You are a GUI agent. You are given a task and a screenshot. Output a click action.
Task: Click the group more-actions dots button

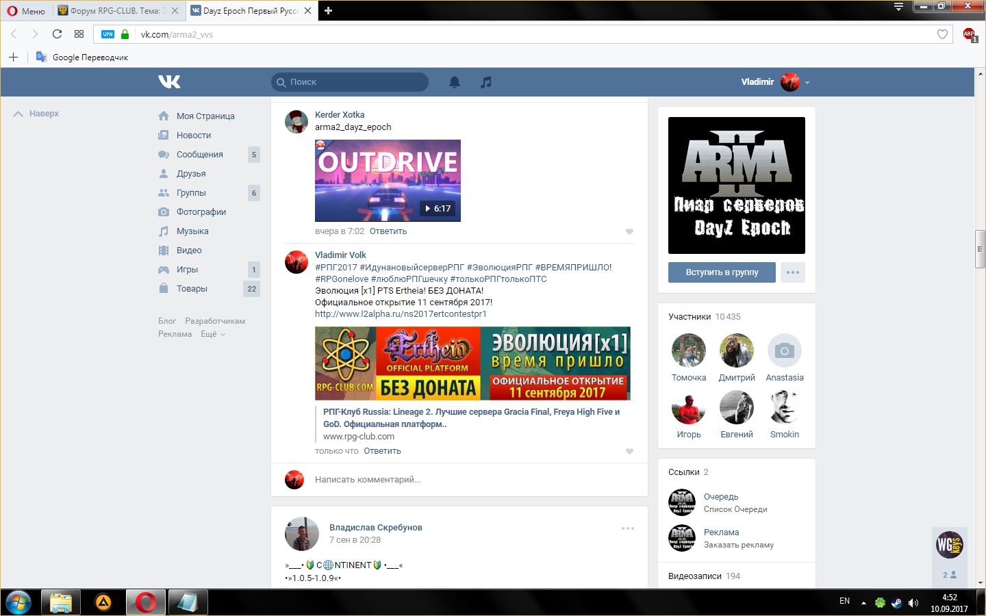pyautogui.click(x=792, y=272)
